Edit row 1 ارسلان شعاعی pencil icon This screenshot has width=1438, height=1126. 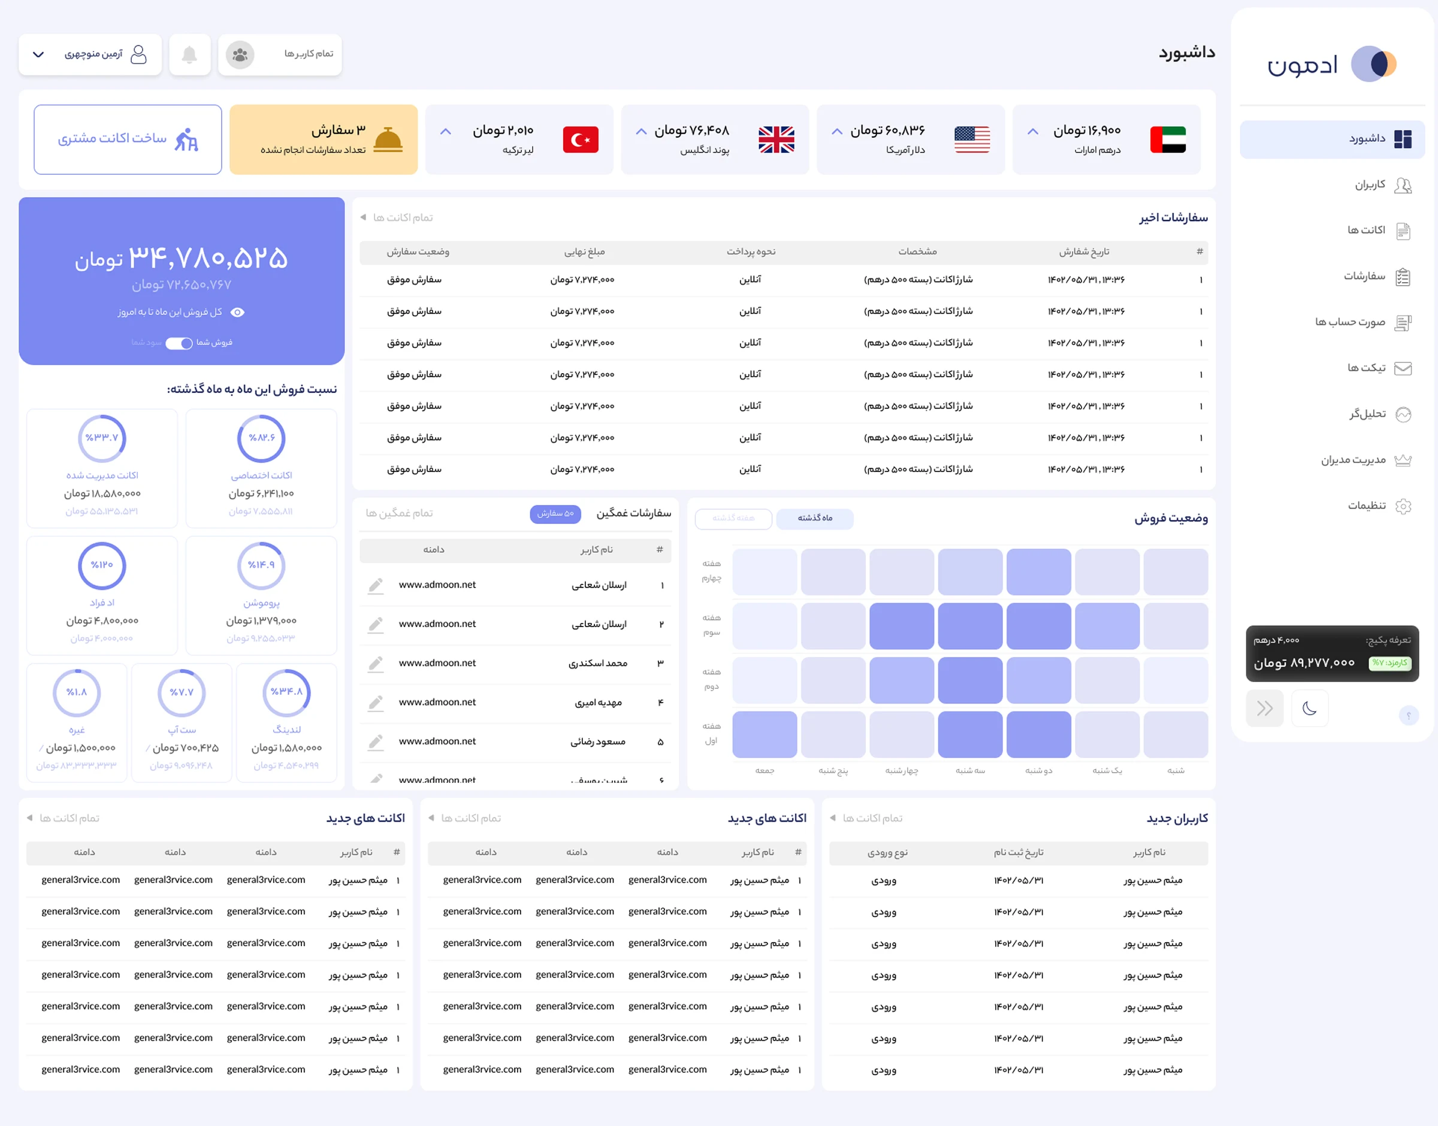(x=376, y=585)
